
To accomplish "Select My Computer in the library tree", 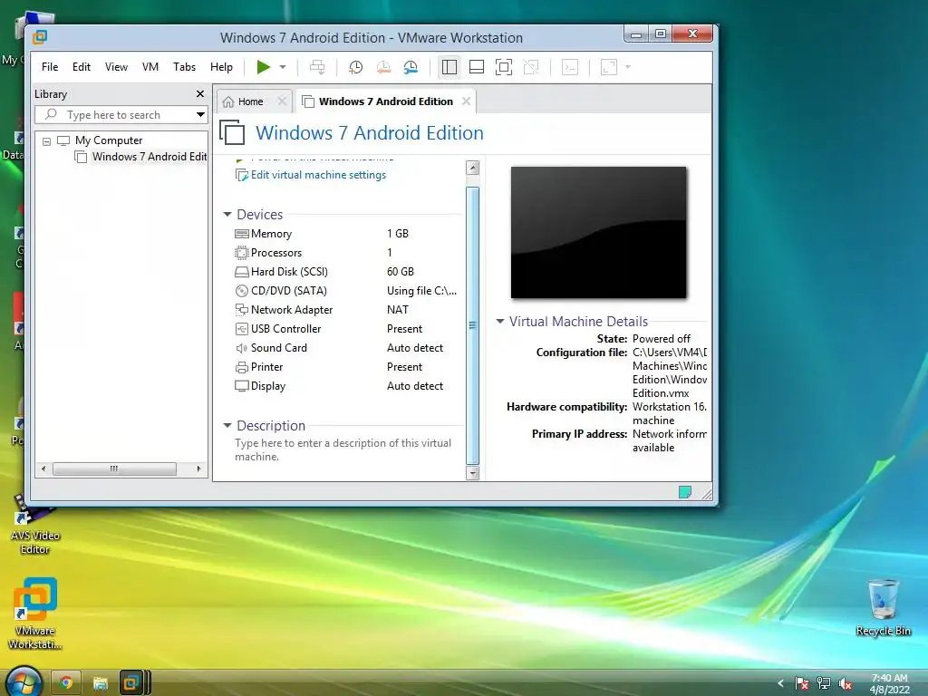I will tap(109, 140).
